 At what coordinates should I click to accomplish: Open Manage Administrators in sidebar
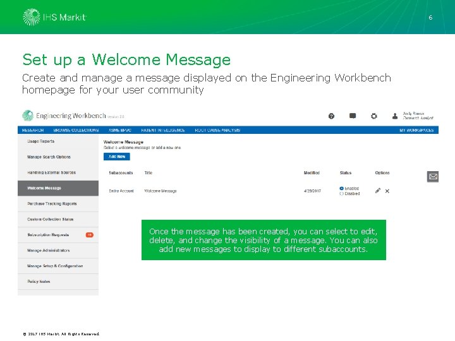(x=58, y=251)
